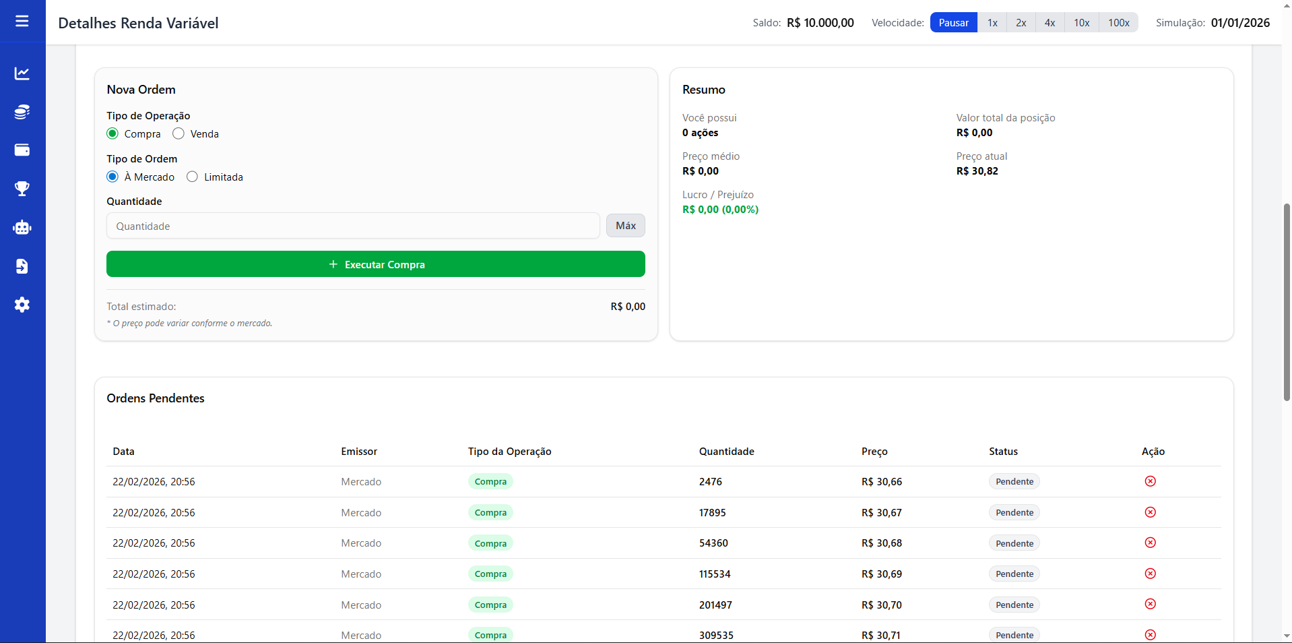Set simulation speed to 10x
Image resolution: width=1292 pixels, height=643 pixels.
pyautogui.click(x=1081, y=23)
